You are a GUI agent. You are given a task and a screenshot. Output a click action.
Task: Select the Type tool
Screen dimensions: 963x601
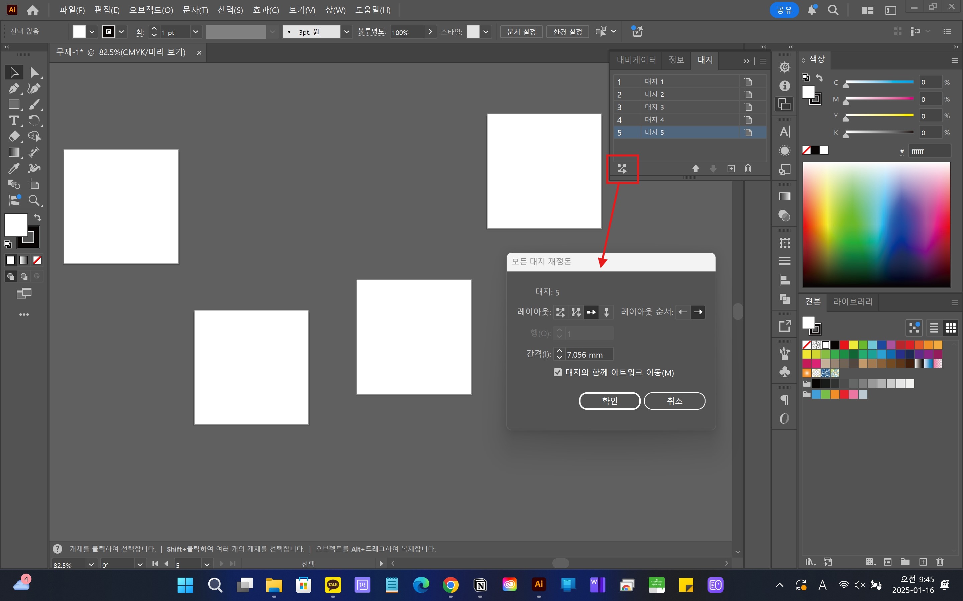(x=13, y=120)
